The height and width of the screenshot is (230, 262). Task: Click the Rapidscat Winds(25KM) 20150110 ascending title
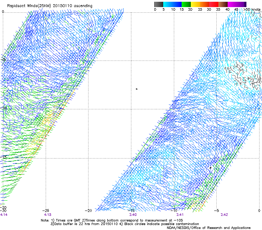50,6
